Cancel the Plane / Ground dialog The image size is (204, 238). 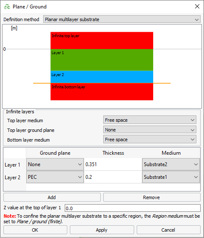tap(168, 230)
